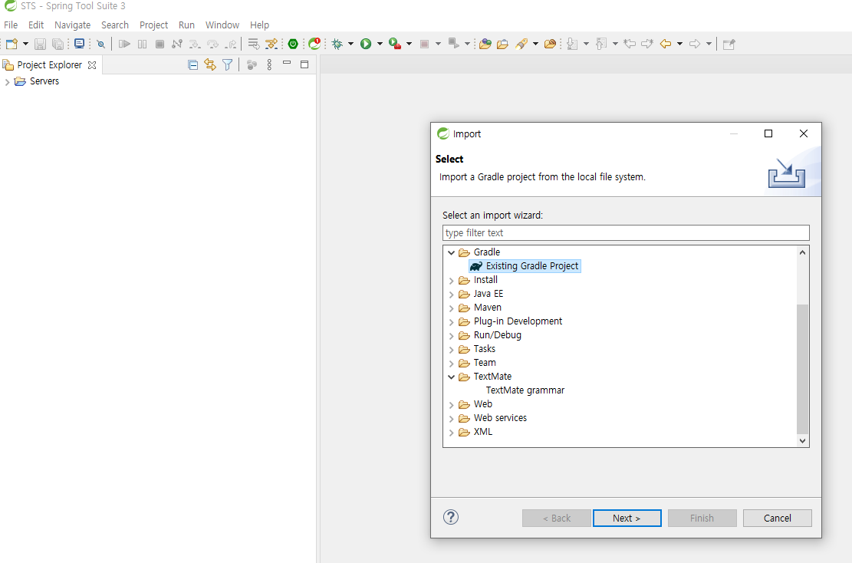Click the Open Type folder icon
This screenshot has width=852, height=563.
(x=485, y=44)
